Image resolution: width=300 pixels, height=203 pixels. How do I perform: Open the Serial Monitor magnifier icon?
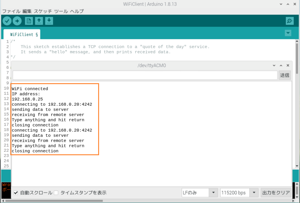[x=289, y=21]
